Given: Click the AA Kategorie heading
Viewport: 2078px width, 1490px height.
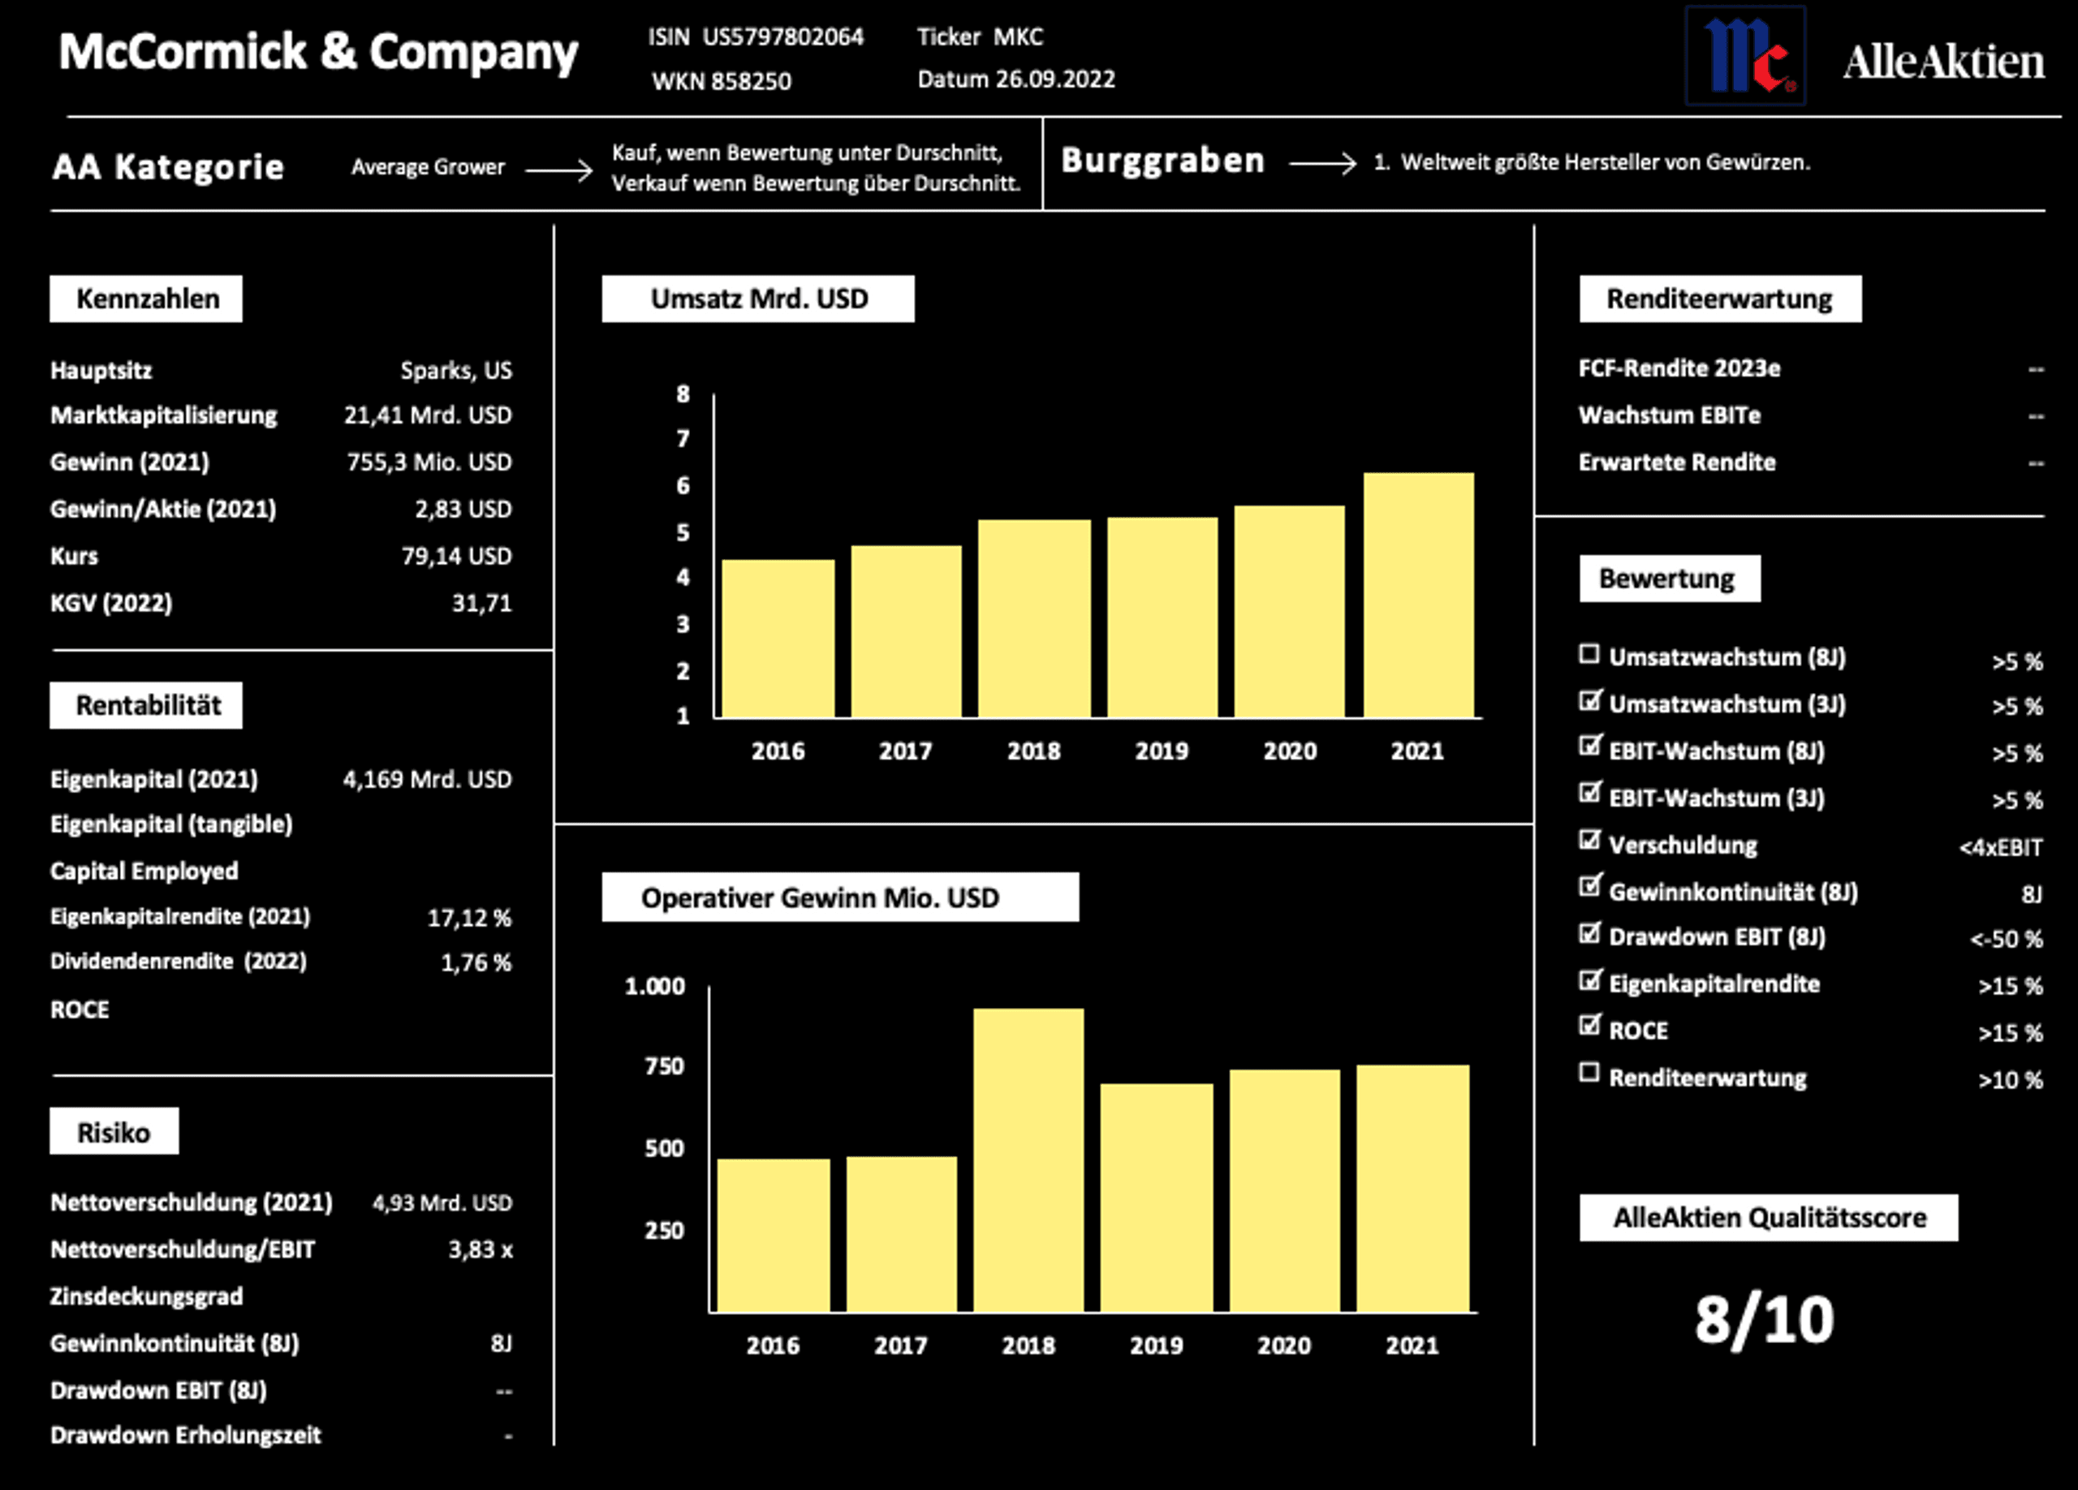Looking at the screenshot, I should (169, 166).
